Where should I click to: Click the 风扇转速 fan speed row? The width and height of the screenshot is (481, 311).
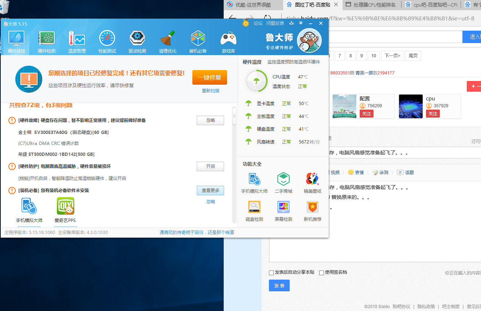tap(282, 142)
